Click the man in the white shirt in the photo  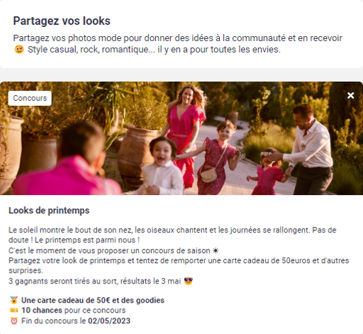coord(310,150)
